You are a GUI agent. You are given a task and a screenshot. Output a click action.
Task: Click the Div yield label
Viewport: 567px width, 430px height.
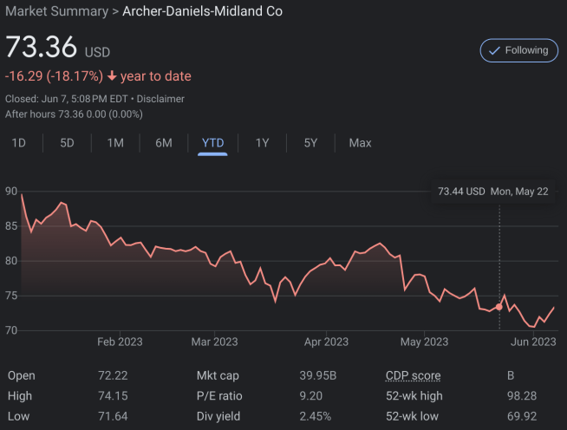click(x=218, y=416)
